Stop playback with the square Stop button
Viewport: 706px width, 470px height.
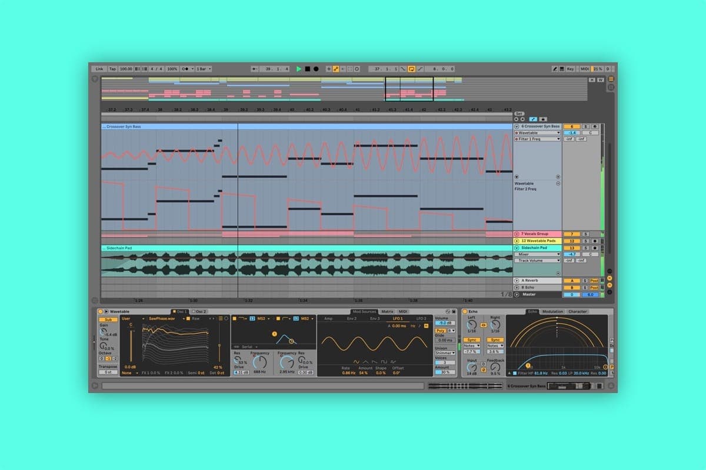[307, 69]
